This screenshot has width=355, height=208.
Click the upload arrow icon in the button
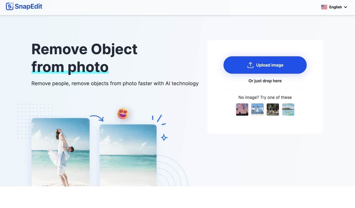(x=250, y=65)
